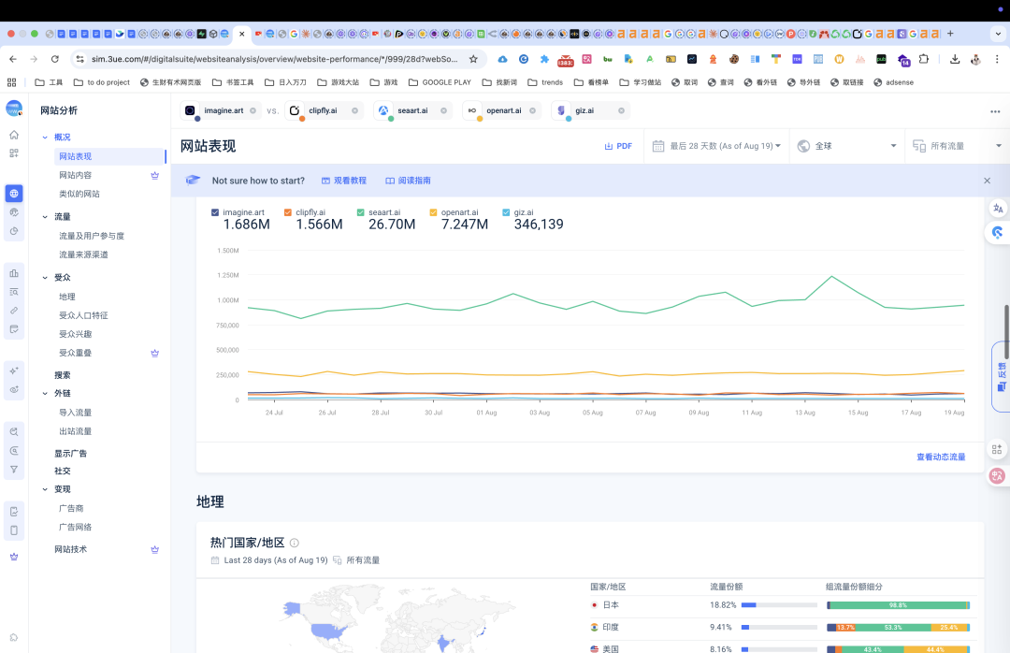Click the 日本 traffic share bar

coord(779,605)
